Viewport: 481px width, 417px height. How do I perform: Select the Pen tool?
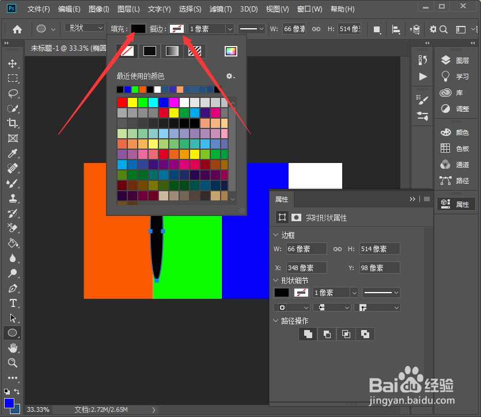[13, 288]
